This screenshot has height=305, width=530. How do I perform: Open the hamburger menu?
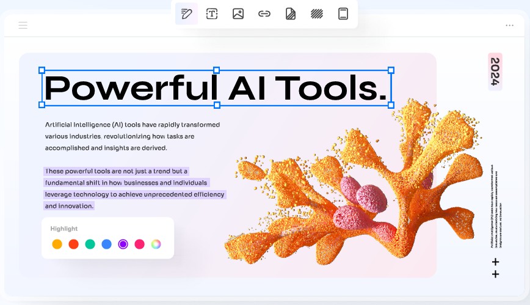tap(23, 25)
